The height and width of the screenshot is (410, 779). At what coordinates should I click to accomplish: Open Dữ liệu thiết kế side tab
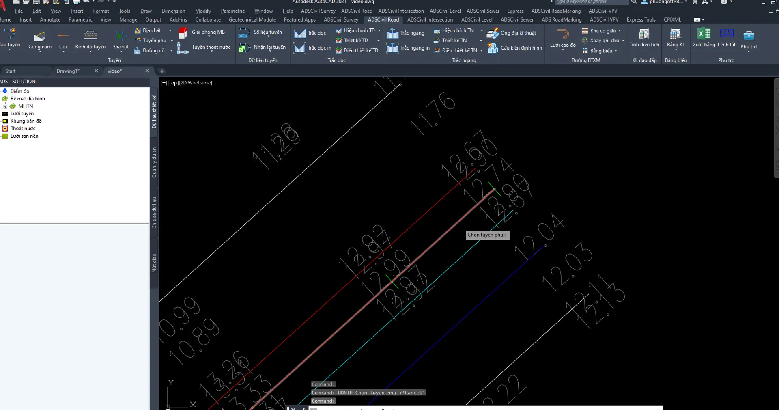tap(154, 112)
